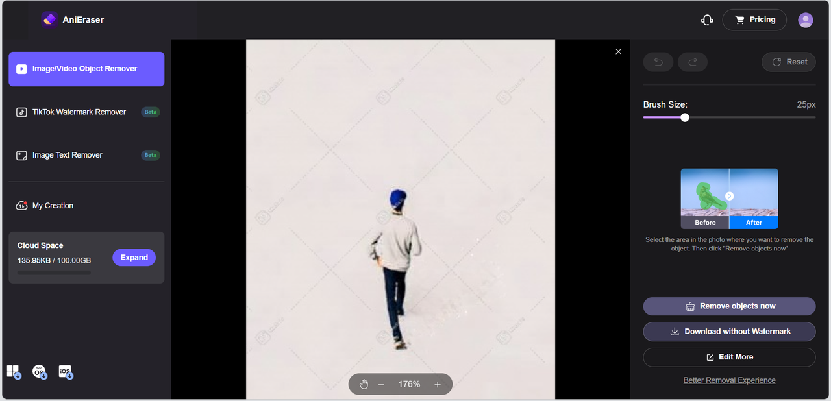Click the Cloud Space heading
The width and height of the screenshot is (831, 401).
(40, 246)
